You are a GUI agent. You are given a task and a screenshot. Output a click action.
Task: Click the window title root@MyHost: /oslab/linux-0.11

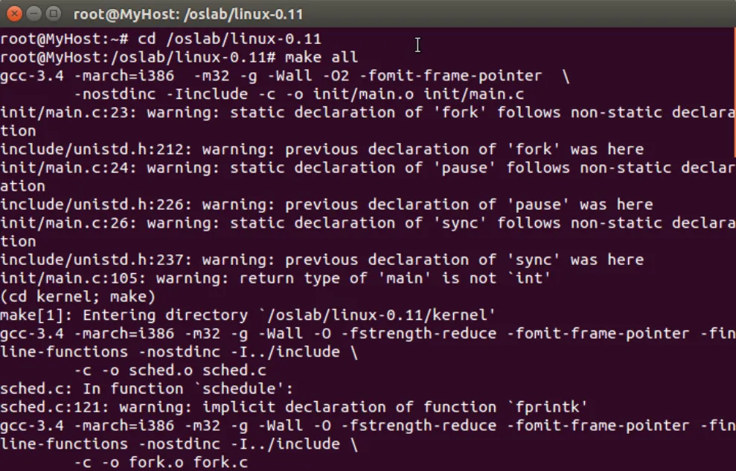click(x=188, y=15)
